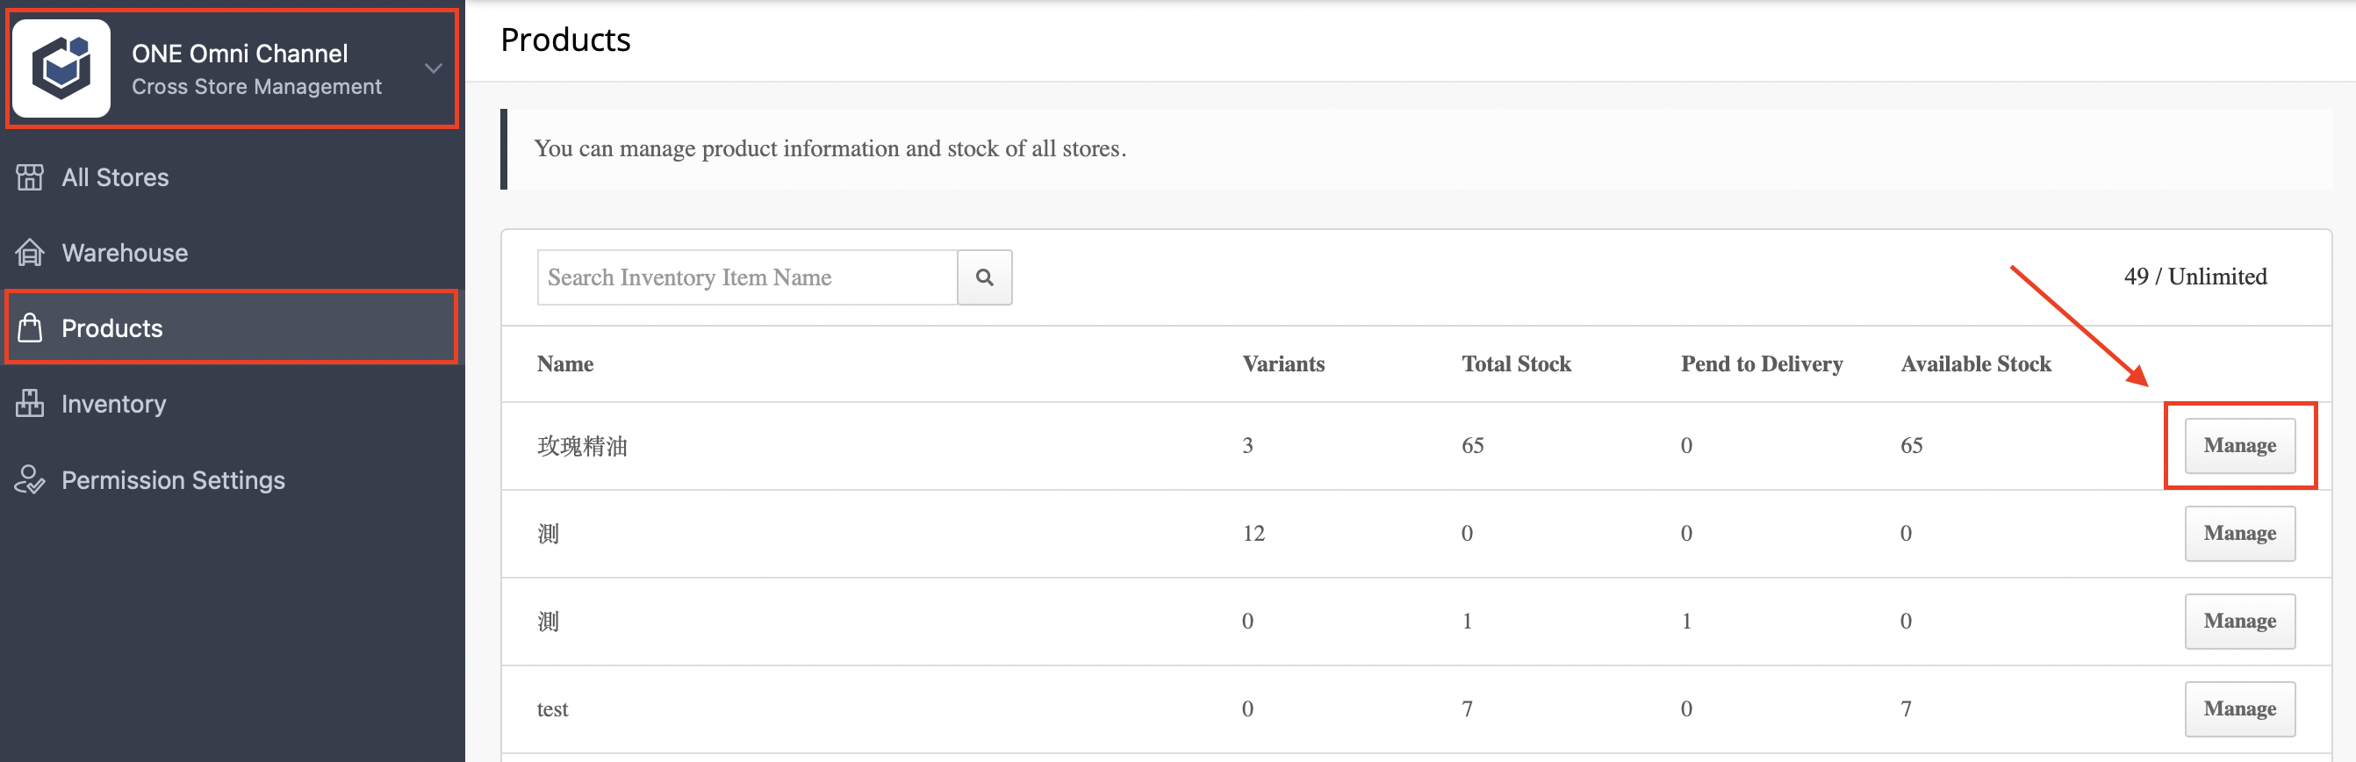Click the Warehouse building icon
2356x762 pixels.
(29, 253)
